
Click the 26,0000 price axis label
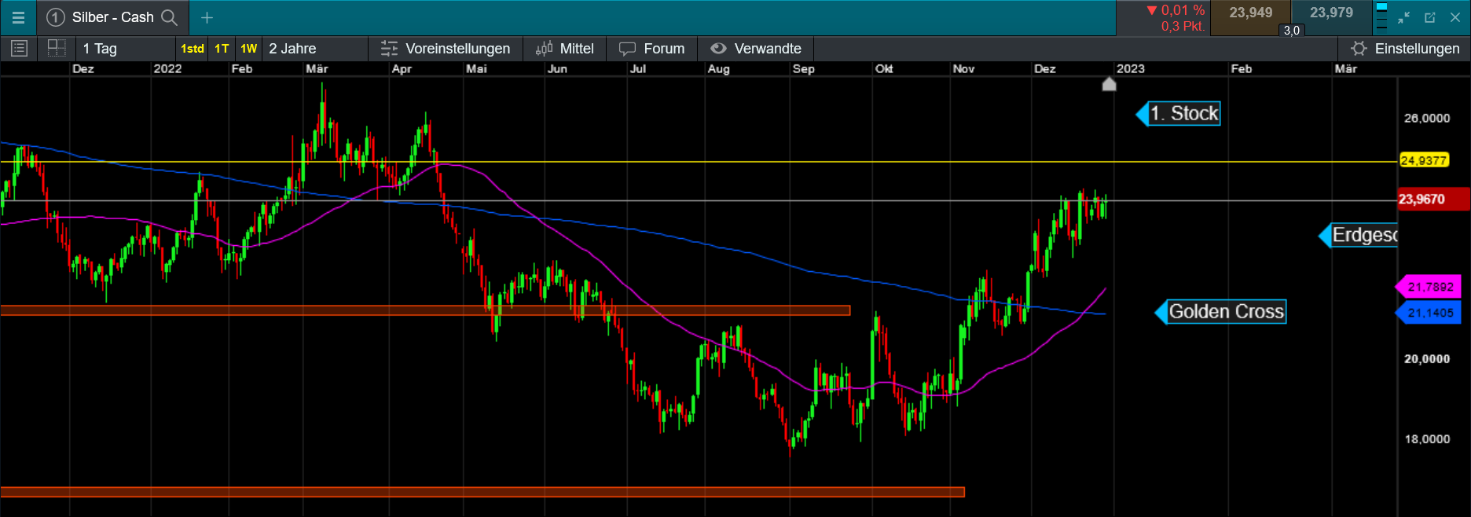(x=1426, y=118)
